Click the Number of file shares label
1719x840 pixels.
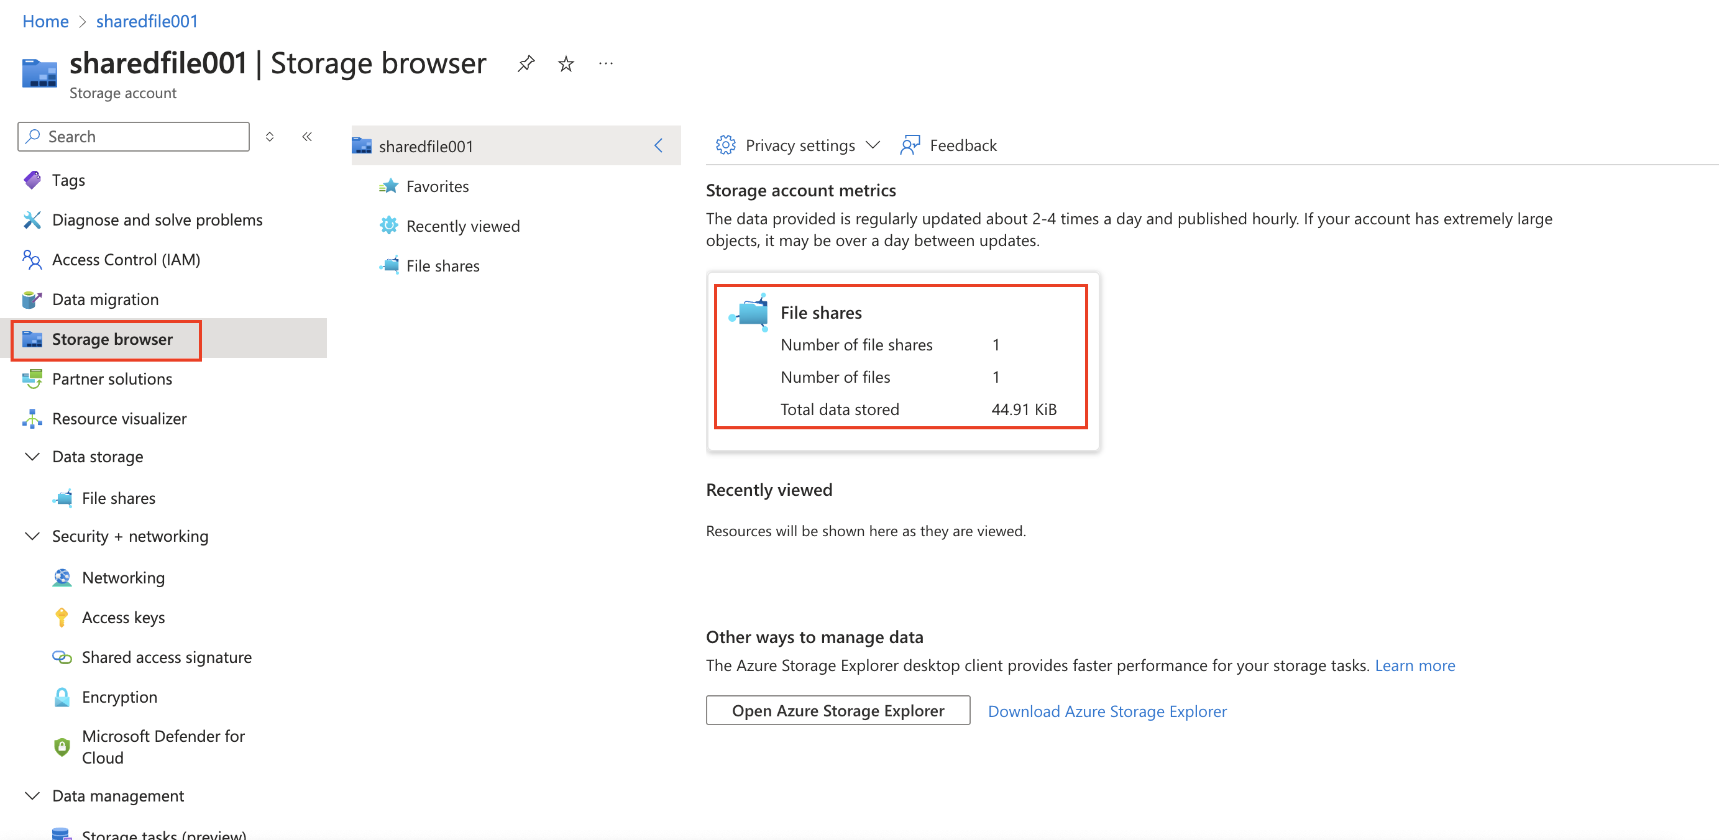pos(856,345)
